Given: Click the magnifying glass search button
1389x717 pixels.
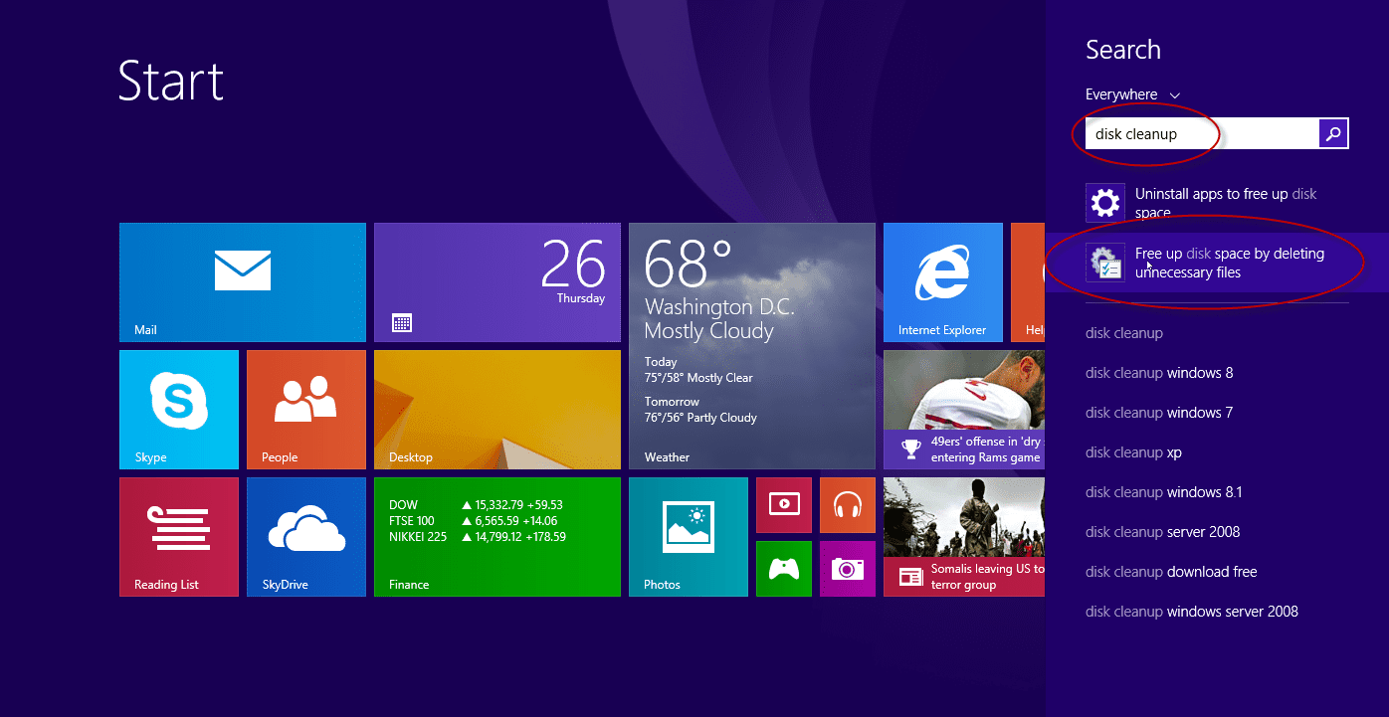Looking at the screenshot, I should click(x=1333, y=133).
